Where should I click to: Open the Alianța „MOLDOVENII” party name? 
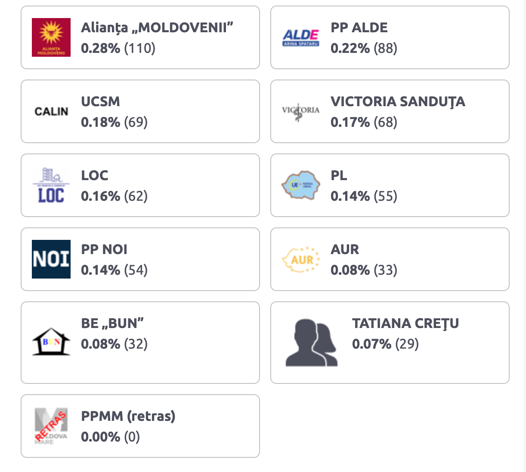click(x=157, y=28)
